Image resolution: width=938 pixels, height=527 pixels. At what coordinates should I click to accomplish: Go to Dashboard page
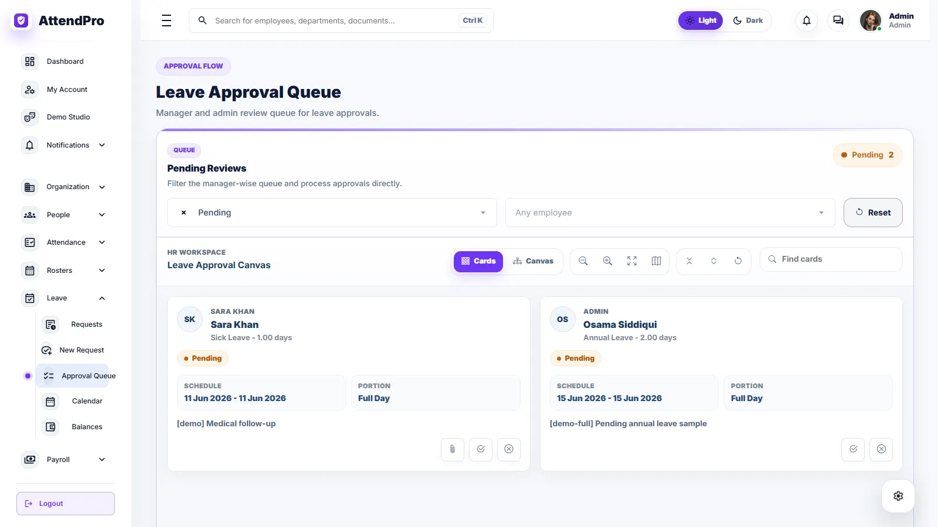65,61
